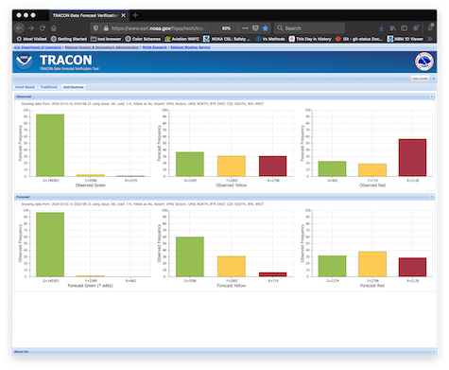The height and width of the screenshot is (370, 449).
Task: Click the NOAA logo in the TRACON header
Action: tap(25, 62)
